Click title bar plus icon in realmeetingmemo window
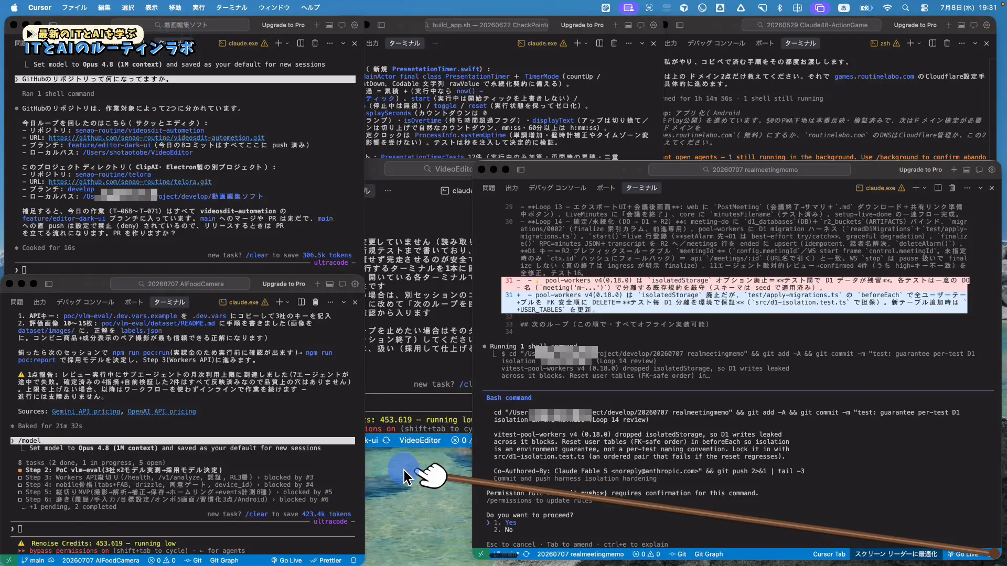Viewport: 1007px width, 566px height. (x=954, y=169)
